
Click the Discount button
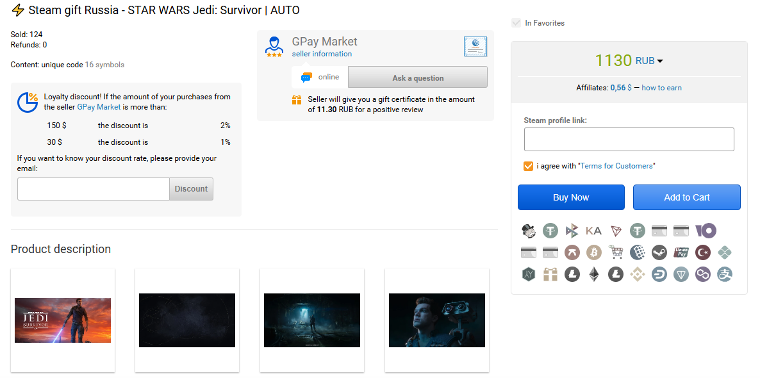pyautogui.click(x=191, y=189)
